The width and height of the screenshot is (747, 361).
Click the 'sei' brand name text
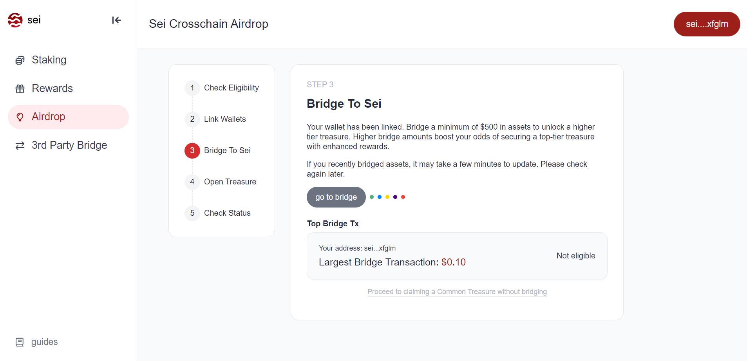34,20
